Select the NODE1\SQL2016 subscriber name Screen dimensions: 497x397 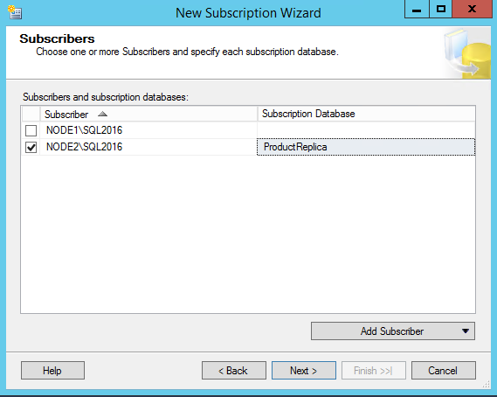(x=85, y=130)
